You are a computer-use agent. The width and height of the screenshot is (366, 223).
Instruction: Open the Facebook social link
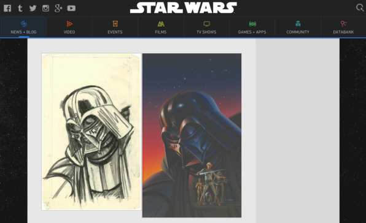point(7,8)
